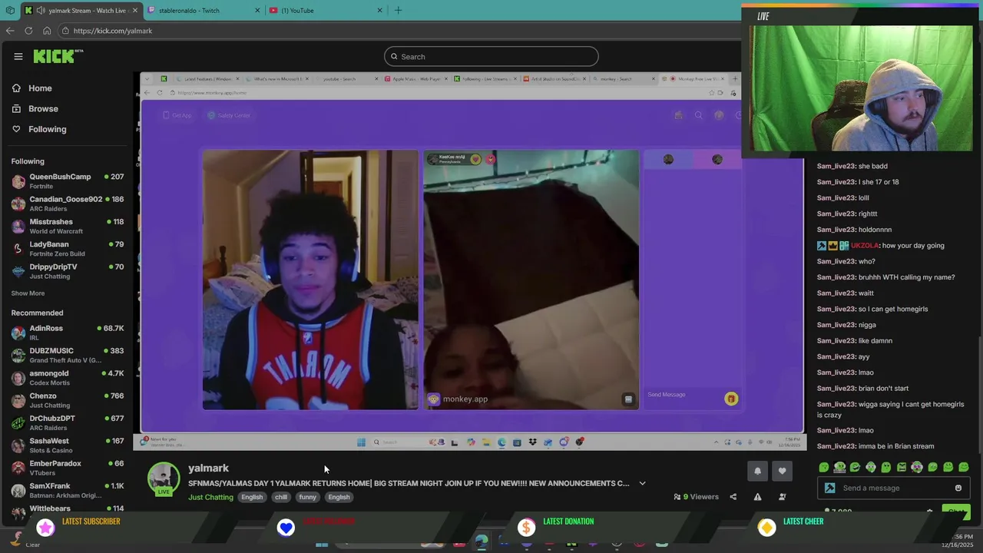Open SashaWest channel in Recommended

coord(68,445)
